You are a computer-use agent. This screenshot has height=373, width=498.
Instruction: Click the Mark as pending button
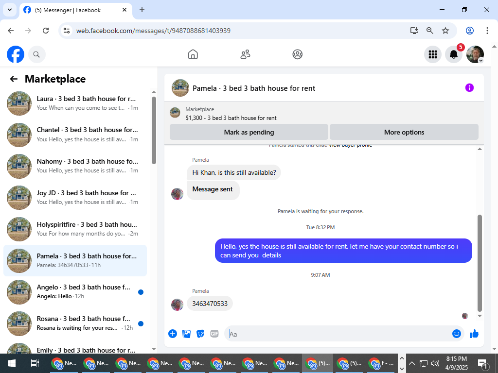click(x=249, y=132)
